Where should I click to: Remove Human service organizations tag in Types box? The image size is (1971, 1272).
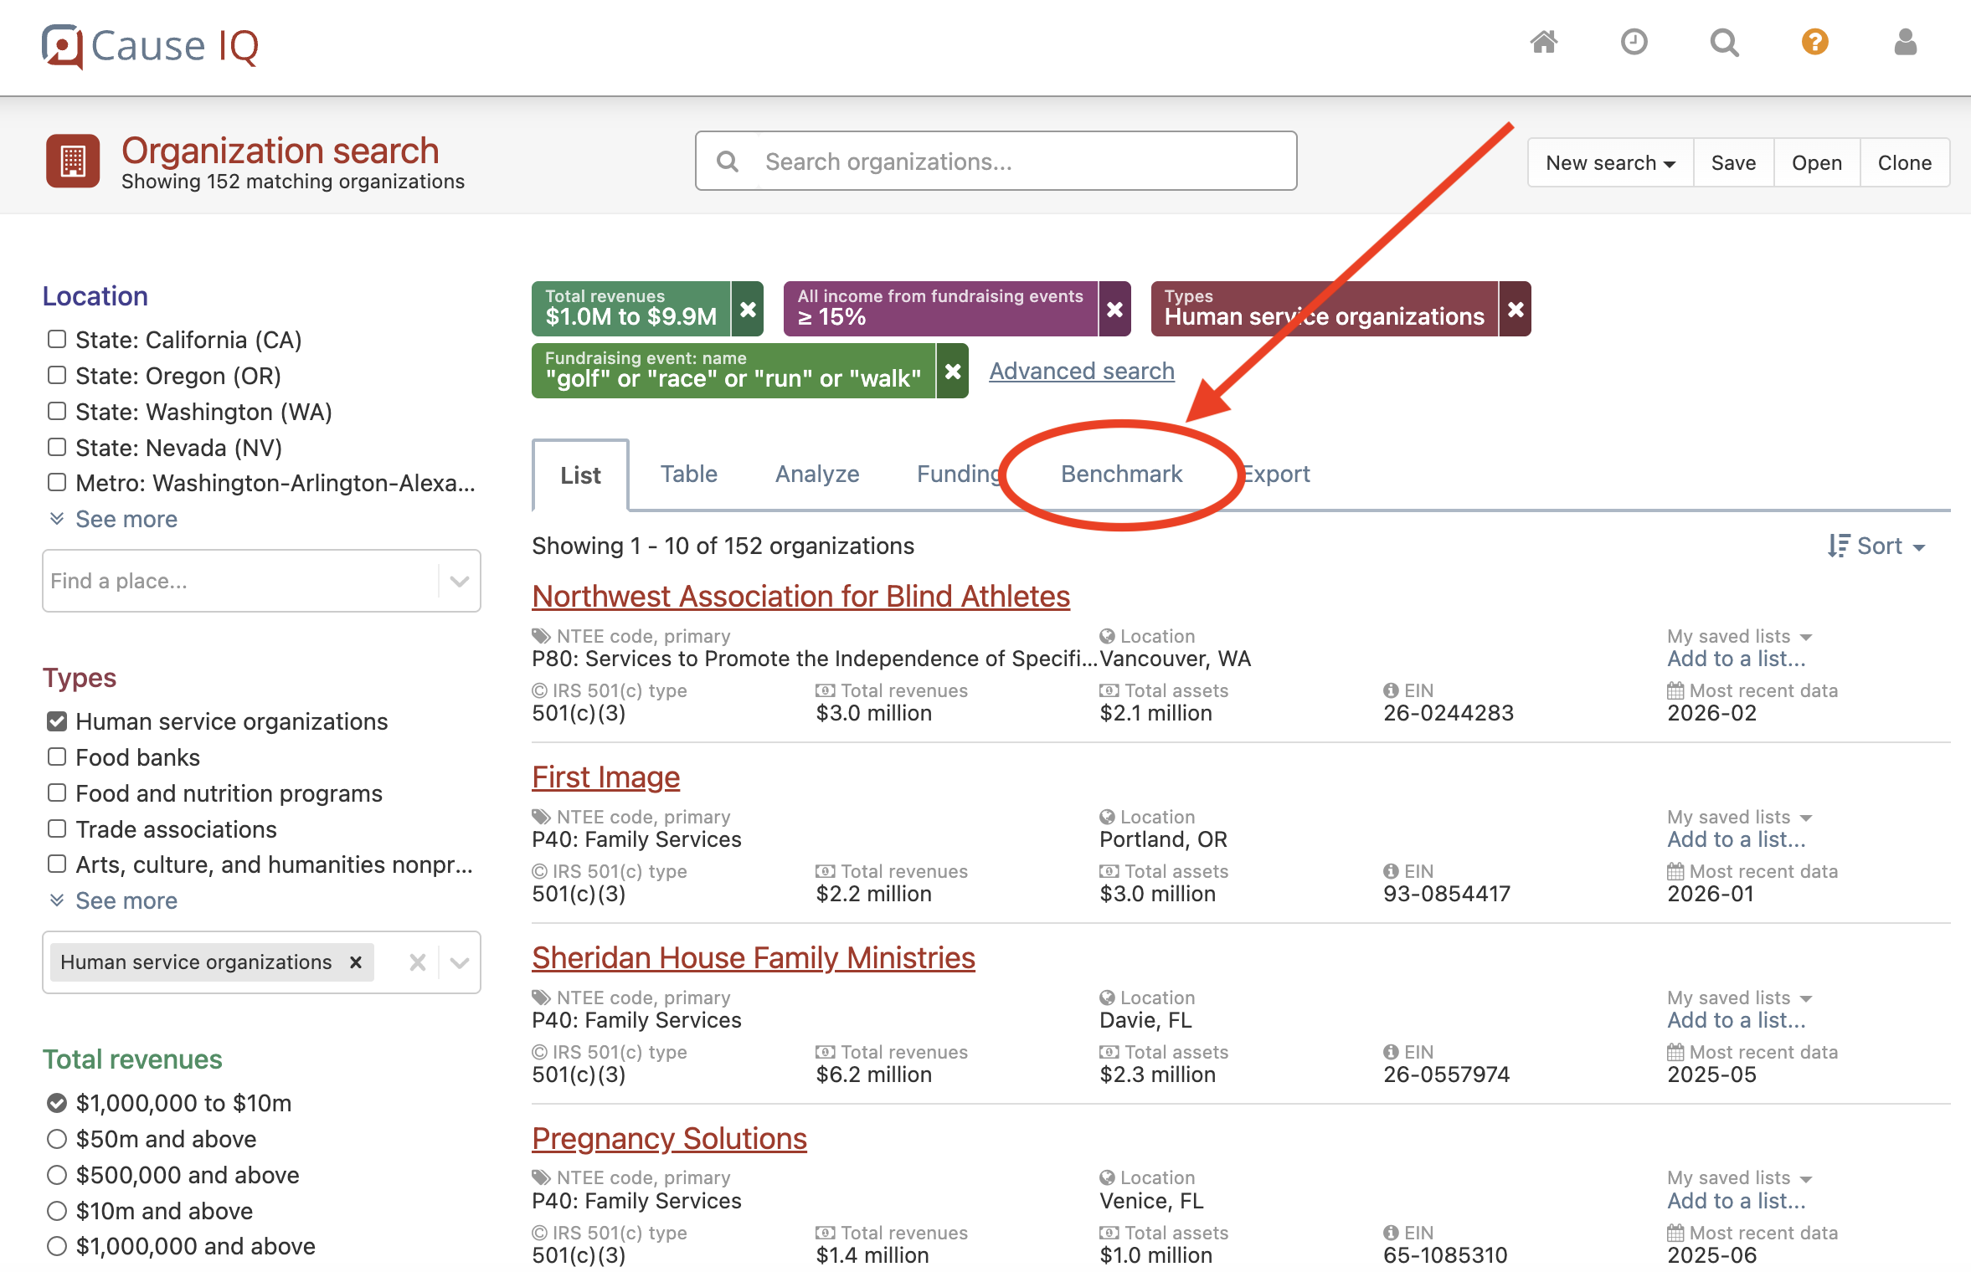click(356, 962)
